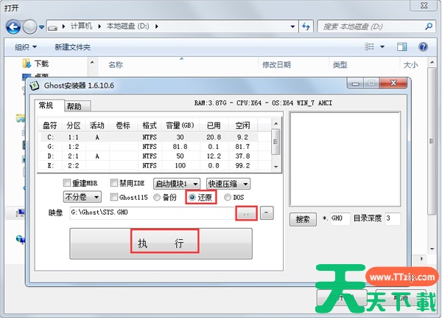Click partition list scroll down arrow
The width and height of the screenshot is (442, 318).
(x=276, y=167)
